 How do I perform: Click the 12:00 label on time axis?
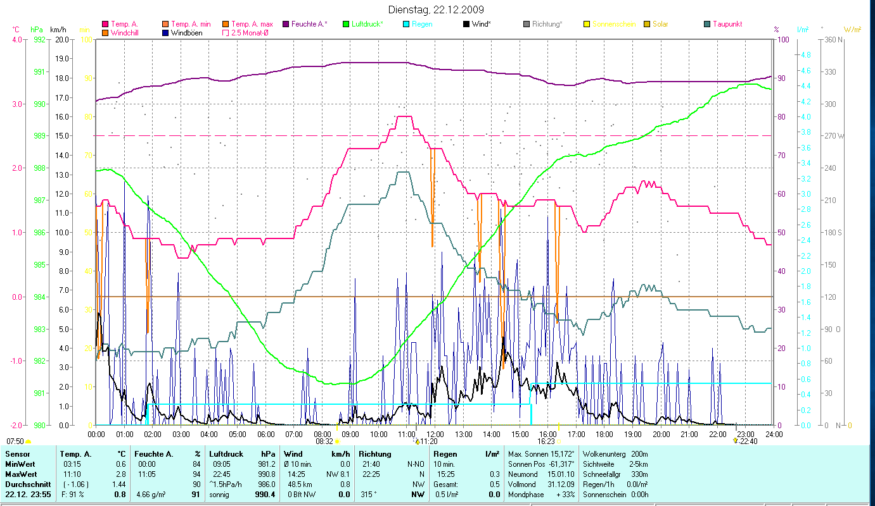[x=435, y=434]
